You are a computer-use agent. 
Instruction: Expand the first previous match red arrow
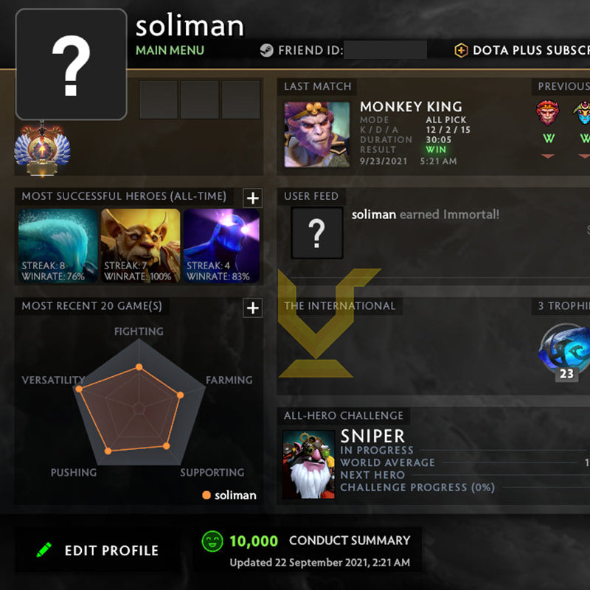pos(548,156)
